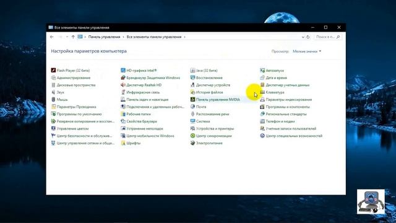This screenshot has height=223, width=396.
Task: Open the Мышь icon
Action: point(53,99)
